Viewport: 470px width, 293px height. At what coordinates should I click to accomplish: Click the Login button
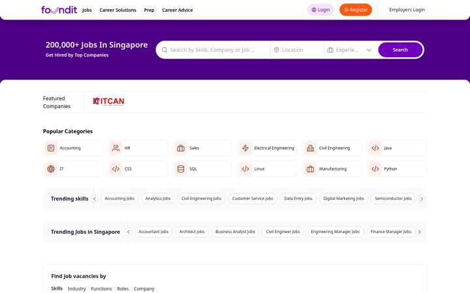point(321,10)
